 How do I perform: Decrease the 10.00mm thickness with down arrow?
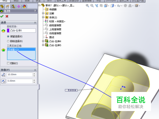tap(34, 76)
